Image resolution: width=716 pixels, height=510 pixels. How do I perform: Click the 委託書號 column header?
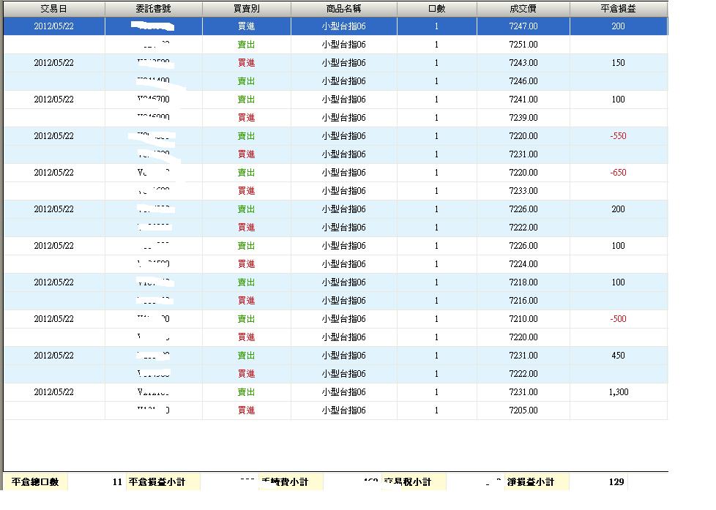tap(154, 9)
